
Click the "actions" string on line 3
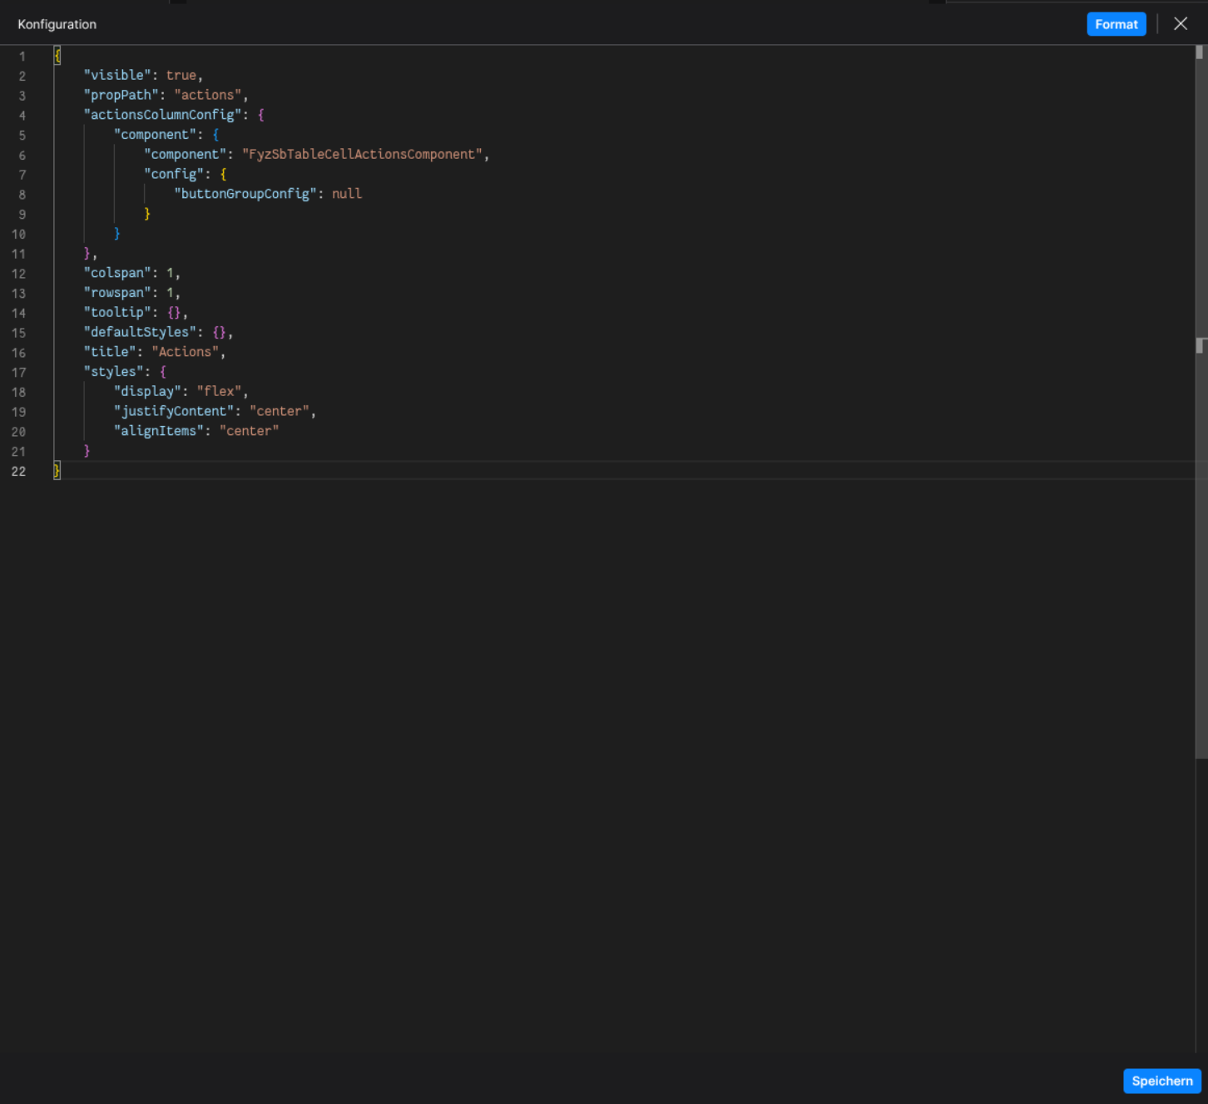(x=208, y=95)
